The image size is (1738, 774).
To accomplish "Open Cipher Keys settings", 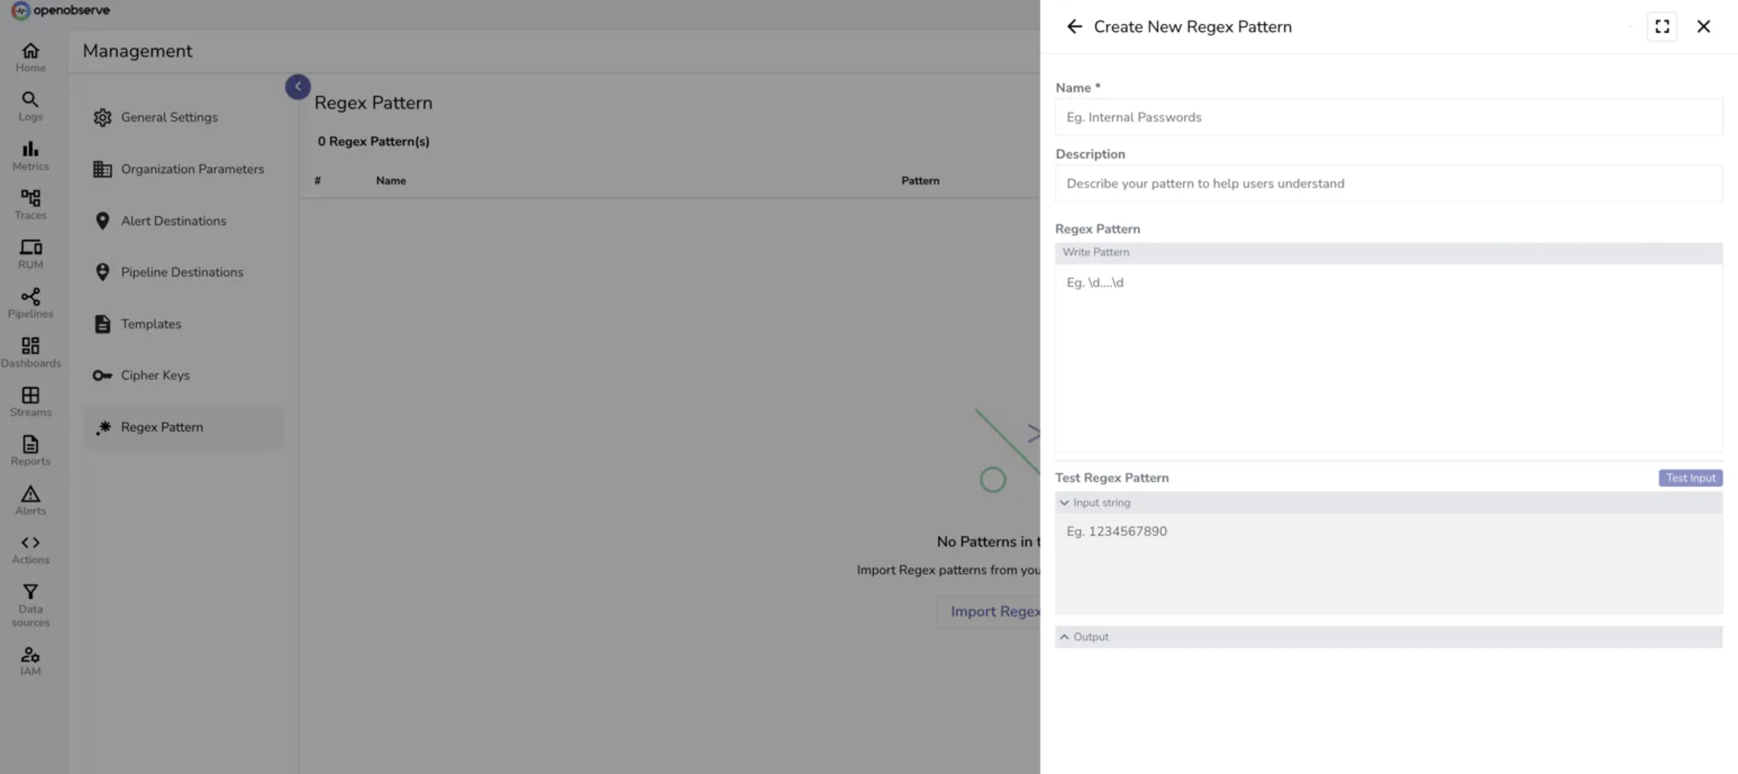I will coord(183,375).
